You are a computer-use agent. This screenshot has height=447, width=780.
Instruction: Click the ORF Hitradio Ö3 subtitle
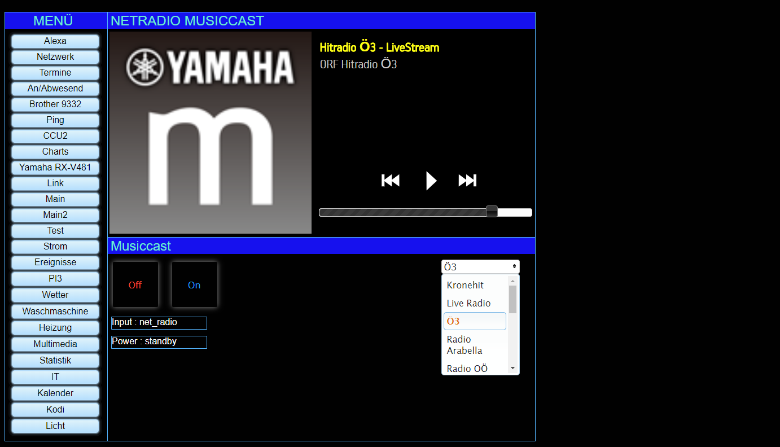coord(358,64)
